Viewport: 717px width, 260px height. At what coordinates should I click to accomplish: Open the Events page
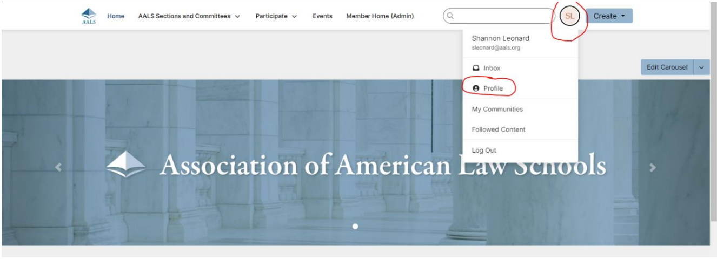coord(322,16)
